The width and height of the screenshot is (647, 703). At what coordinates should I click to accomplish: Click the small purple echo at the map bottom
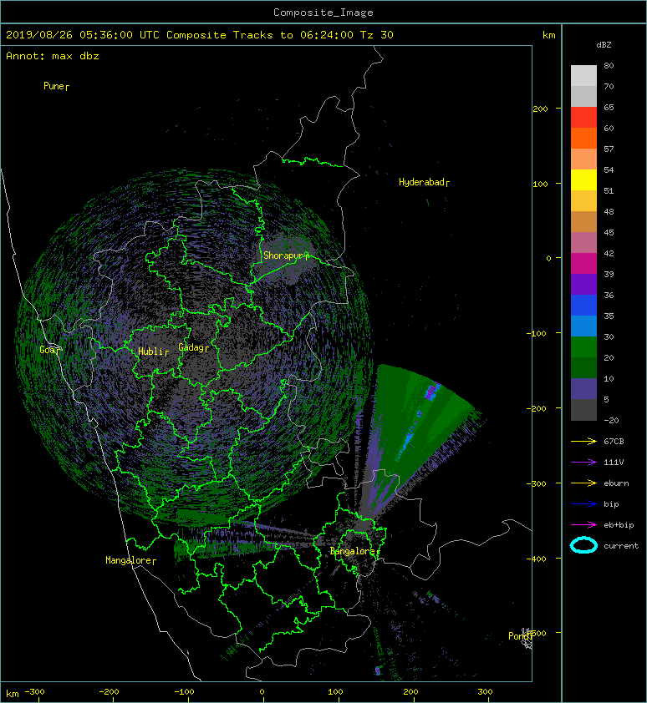point(378,670)
